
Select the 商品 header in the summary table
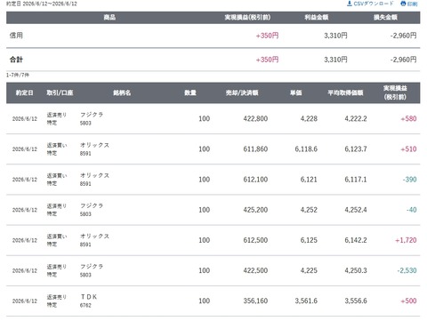(109, 18)
